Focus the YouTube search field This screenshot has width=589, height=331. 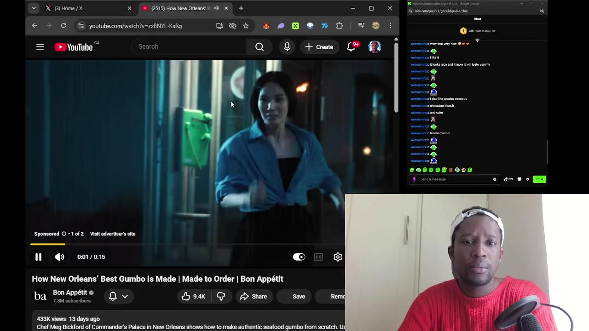(x=190, y=47)
